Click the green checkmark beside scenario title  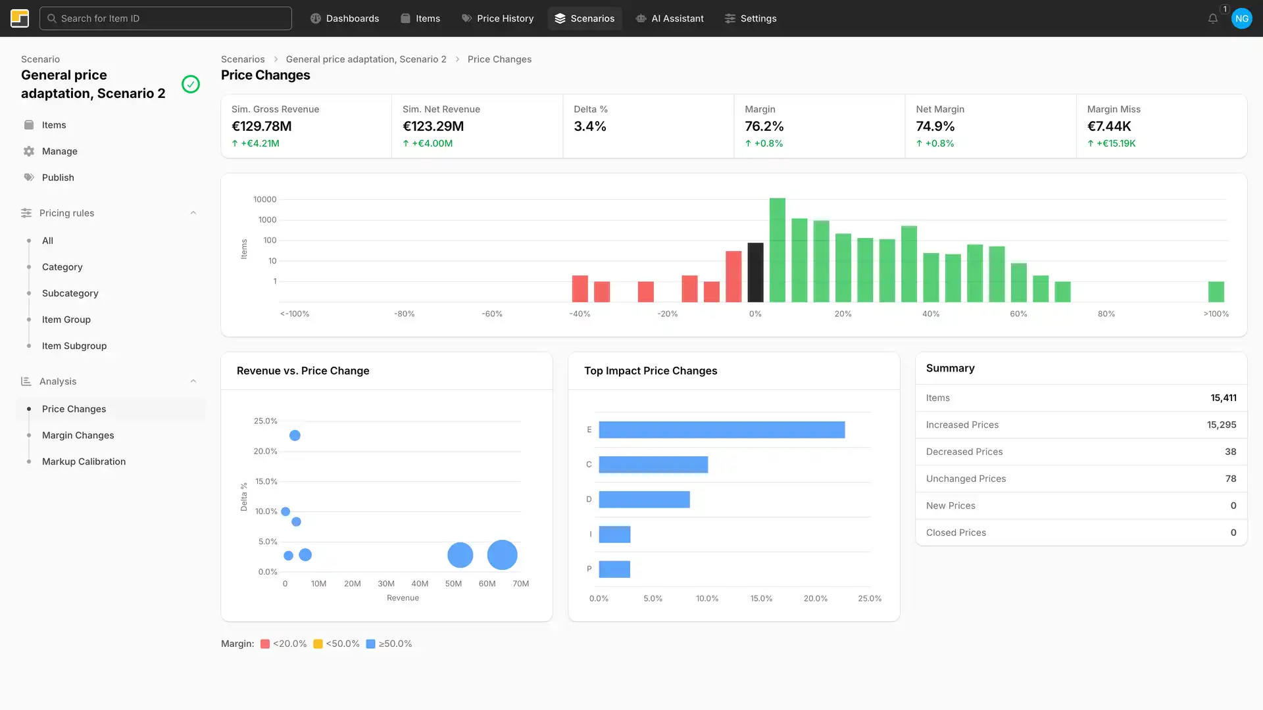pos(191,84)
